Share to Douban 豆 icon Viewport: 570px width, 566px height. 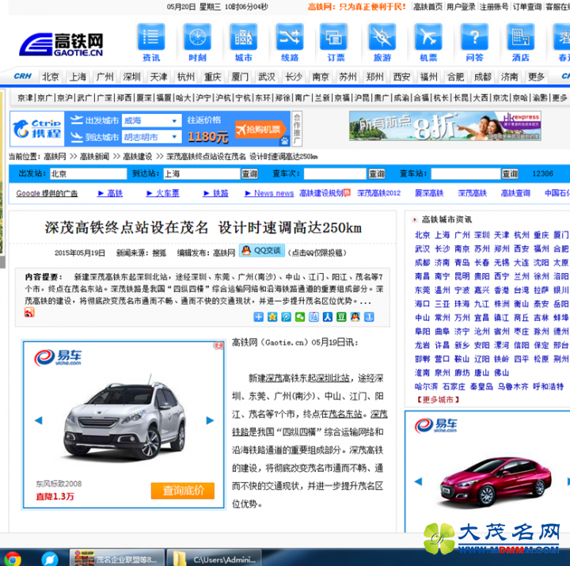341,317
